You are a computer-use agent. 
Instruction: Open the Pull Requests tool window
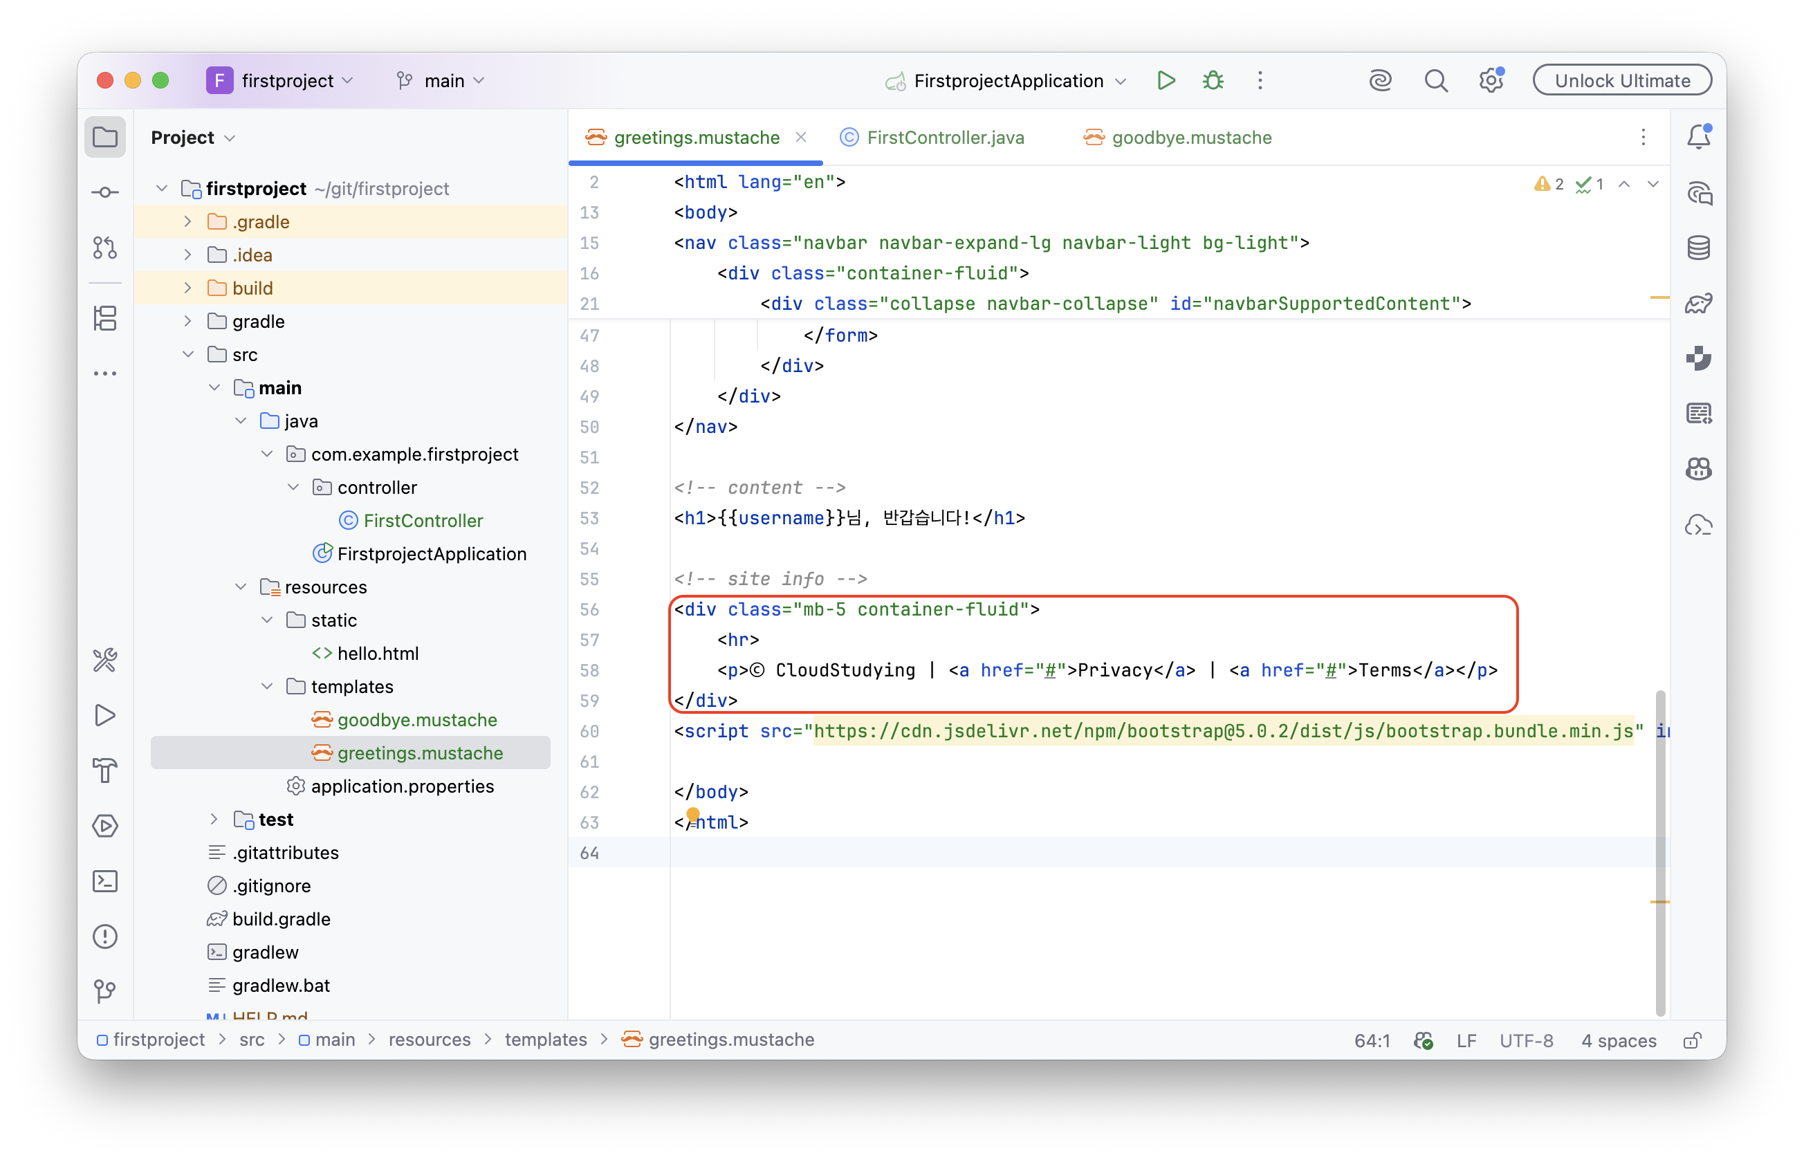coord(105,248)
